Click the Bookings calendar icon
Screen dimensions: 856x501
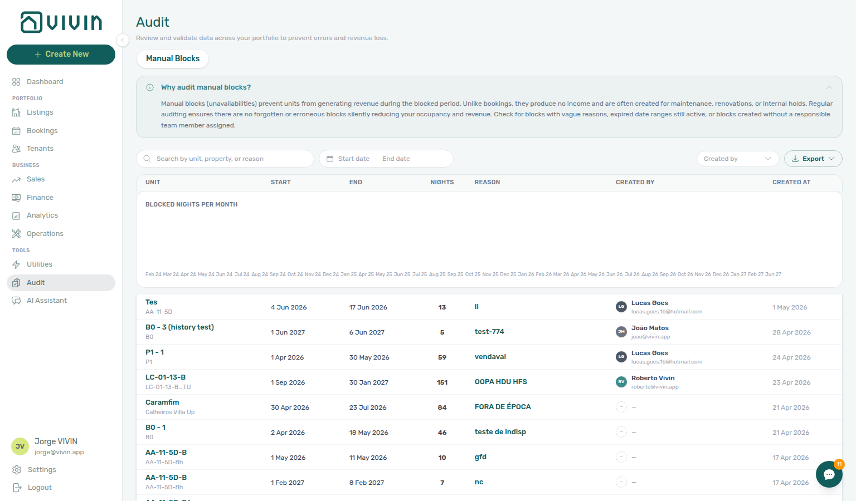point(16,131)
